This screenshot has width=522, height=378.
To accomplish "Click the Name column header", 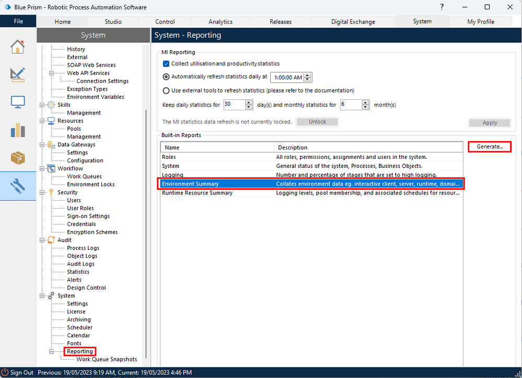I will 217,147.
